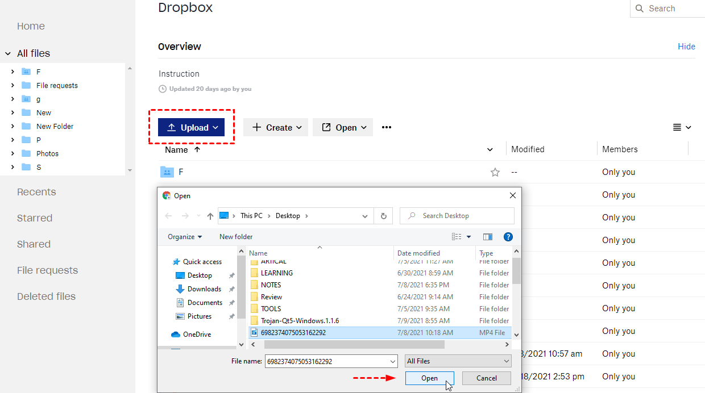705x393 pixels.
Task: Select the 6982374075053162292 MP4 file
Action: pyautogui.click(x=380, y=333)
